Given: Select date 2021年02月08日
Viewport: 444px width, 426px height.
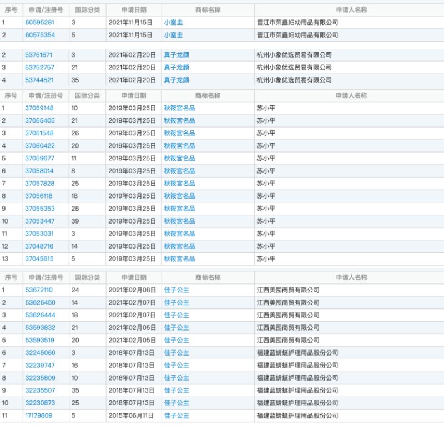Looking at the screenshot, I should [x=132, y=290].
